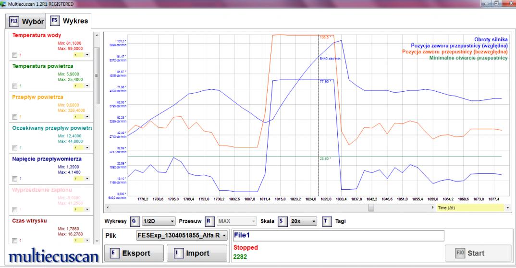Click the File1 text field
Viewport: 516px width, 268px height.
[338, 235]
